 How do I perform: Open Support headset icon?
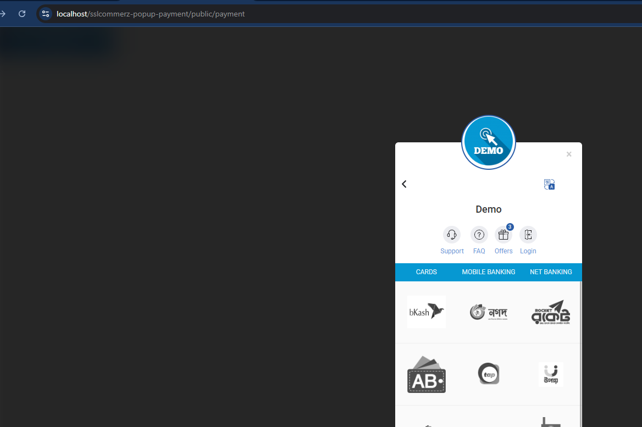click(x=452, y=235)
